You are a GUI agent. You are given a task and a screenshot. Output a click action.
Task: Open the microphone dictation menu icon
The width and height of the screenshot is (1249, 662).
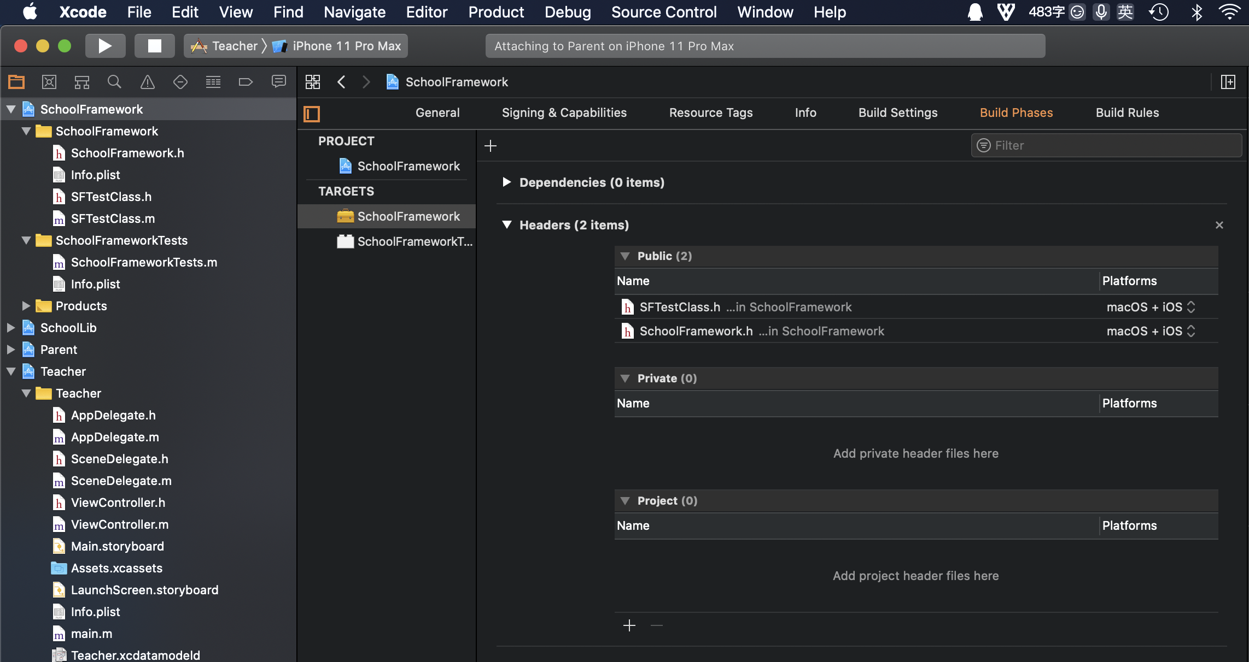click(1101, 12)
